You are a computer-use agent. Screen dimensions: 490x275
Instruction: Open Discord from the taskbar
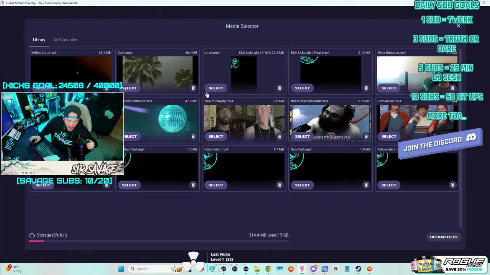pos(313,269)
